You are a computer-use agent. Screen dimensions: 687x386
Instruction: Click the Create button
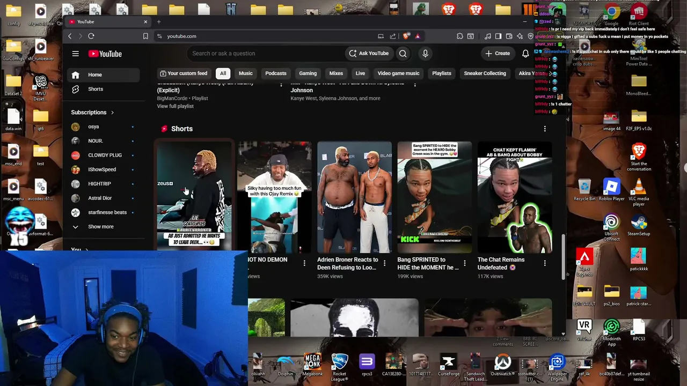tap(498, 54)
